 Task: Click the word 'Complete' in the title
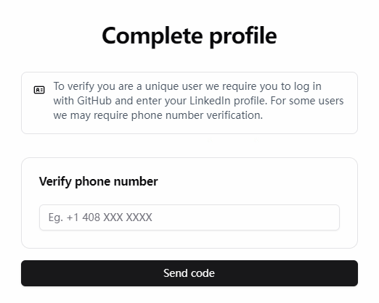point(152,37)
